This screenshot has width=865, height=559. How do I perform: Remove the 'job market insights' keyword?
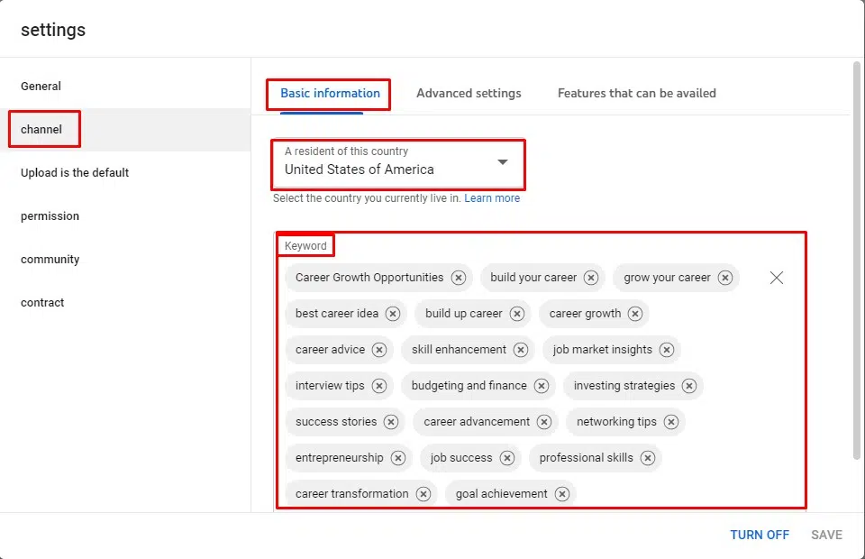click(667, 350)
